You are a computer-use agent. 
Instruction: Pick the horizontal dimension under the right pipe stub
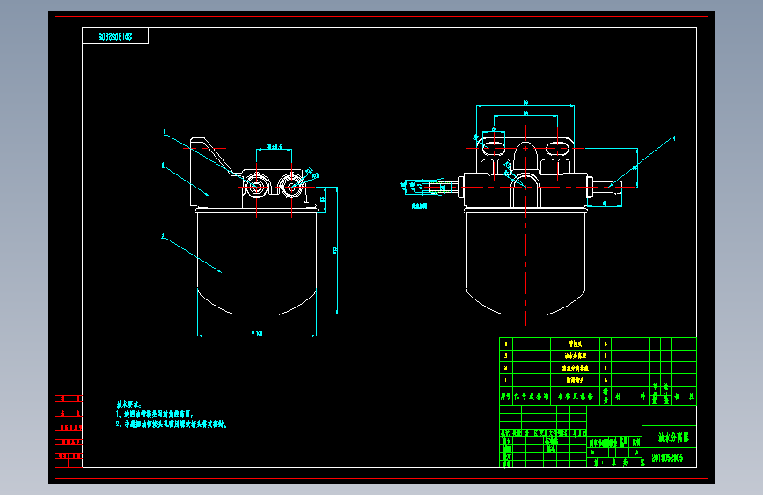(605, 203)
